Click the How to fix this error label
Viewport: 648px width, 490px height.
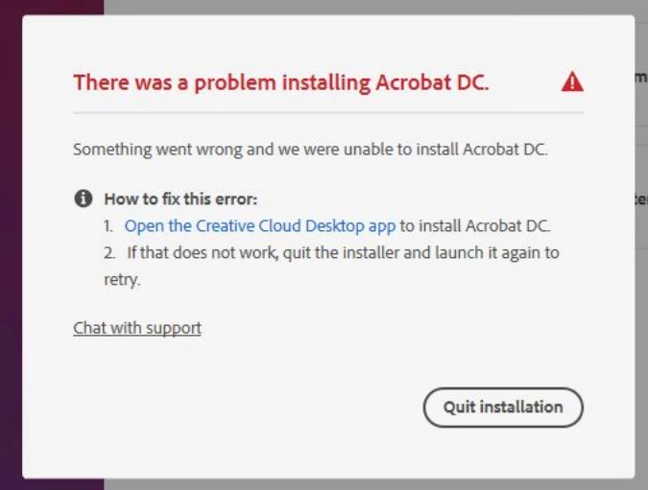coord(180,198)
